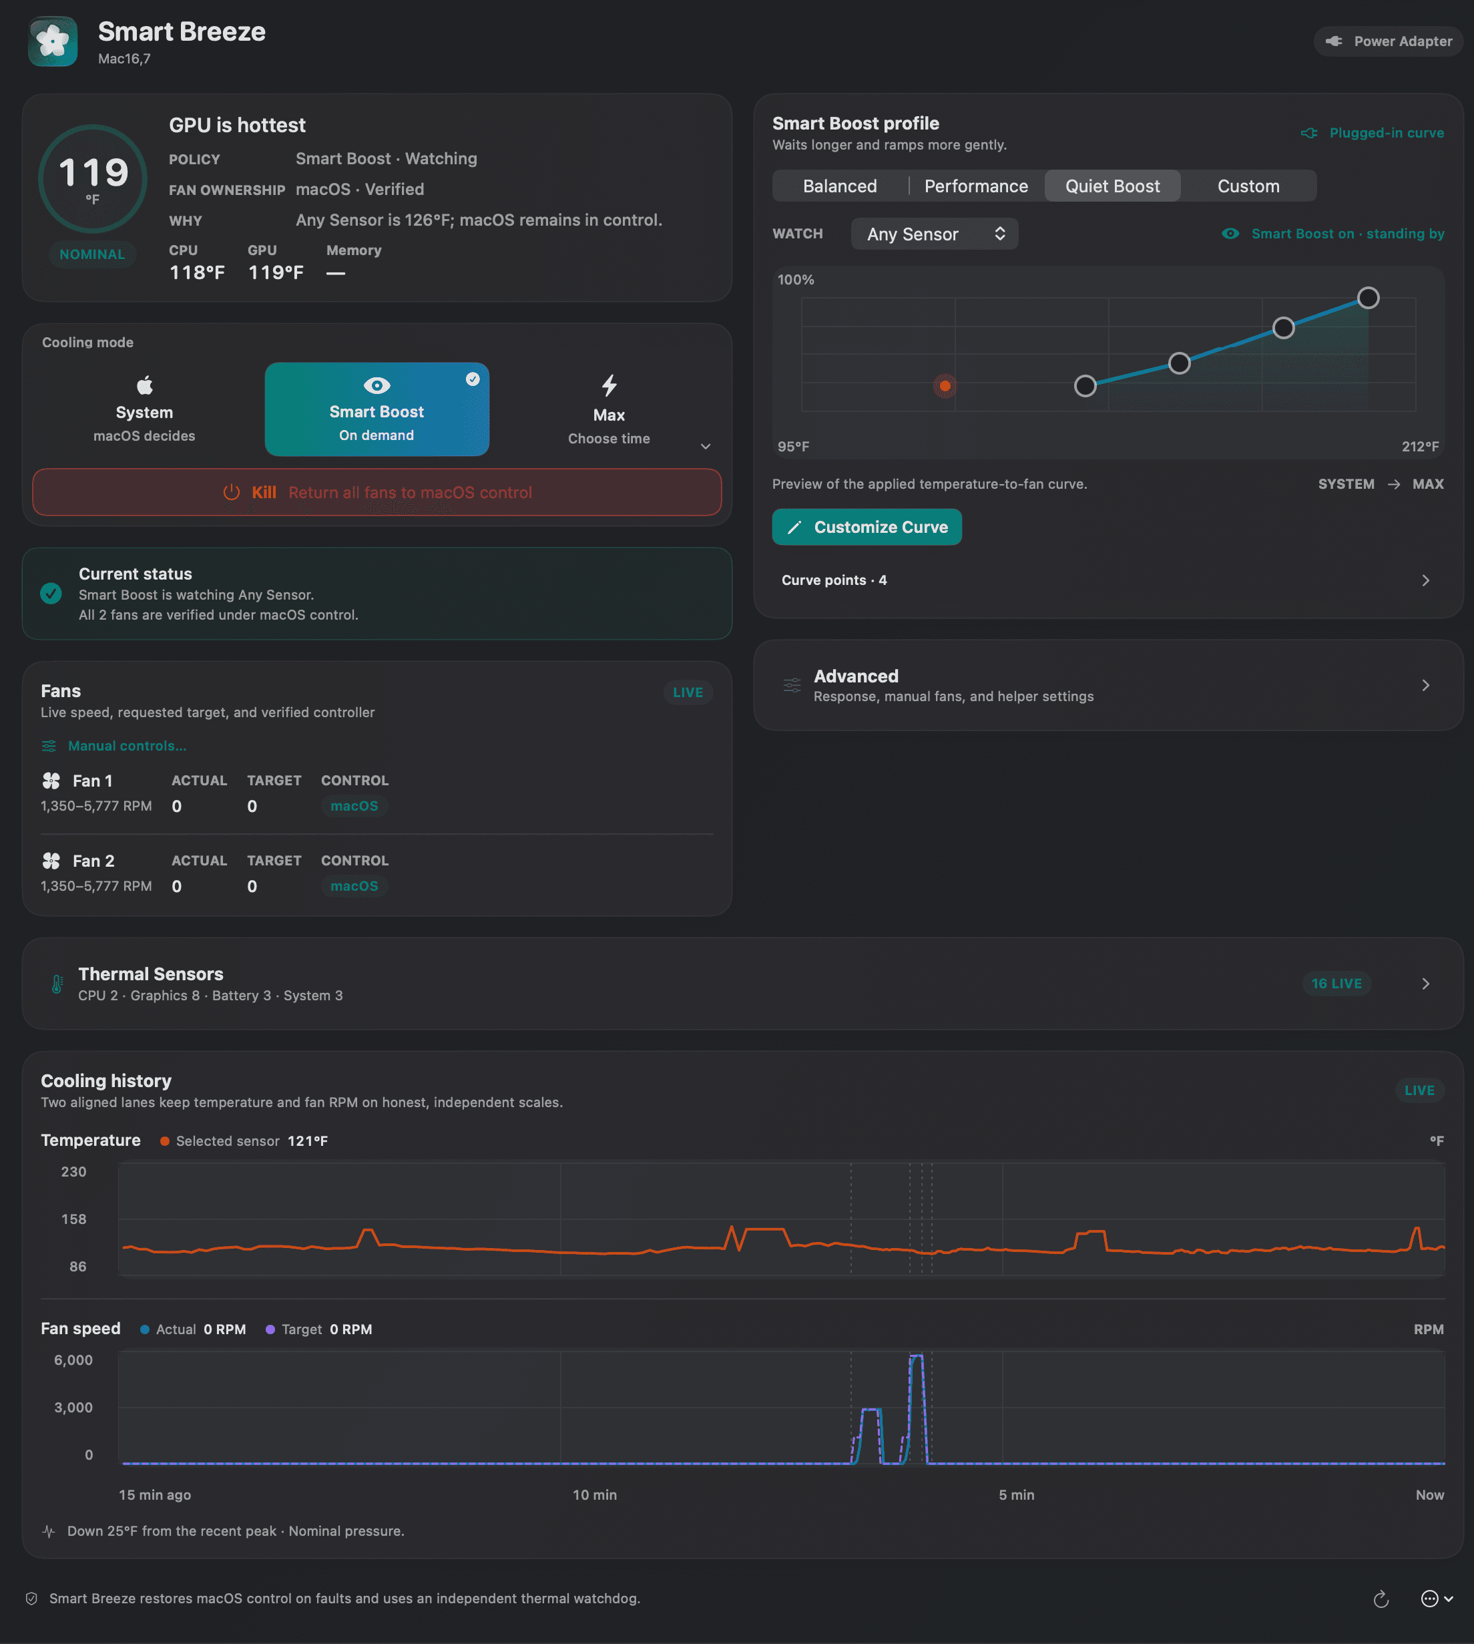
Task: Click the lowest left curve point
Action: [x=1085, y=386]
